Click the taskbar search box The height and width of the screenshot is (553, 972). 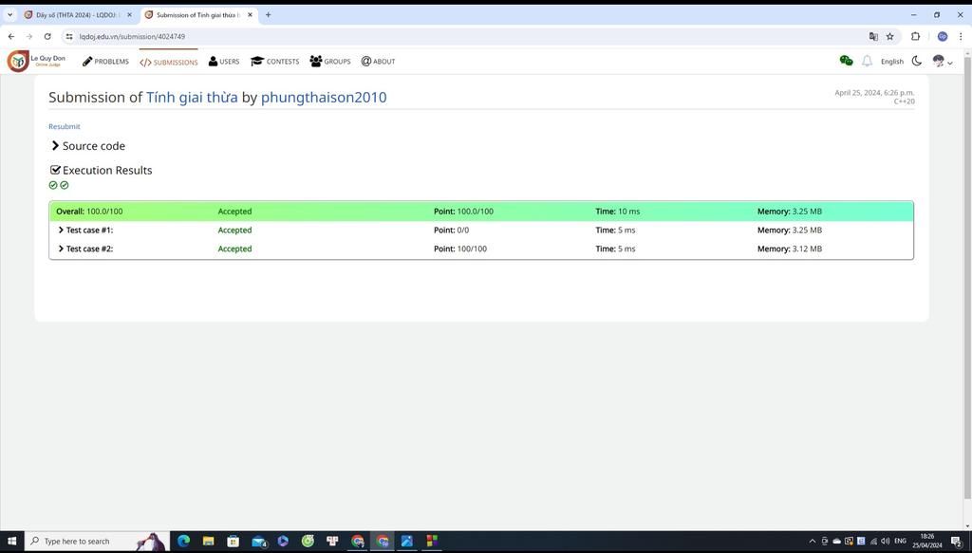[x=97, y=542]
